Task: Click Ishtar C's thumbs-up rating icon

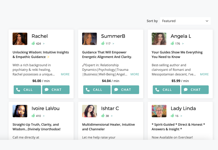Action: (x=103, y=116)
